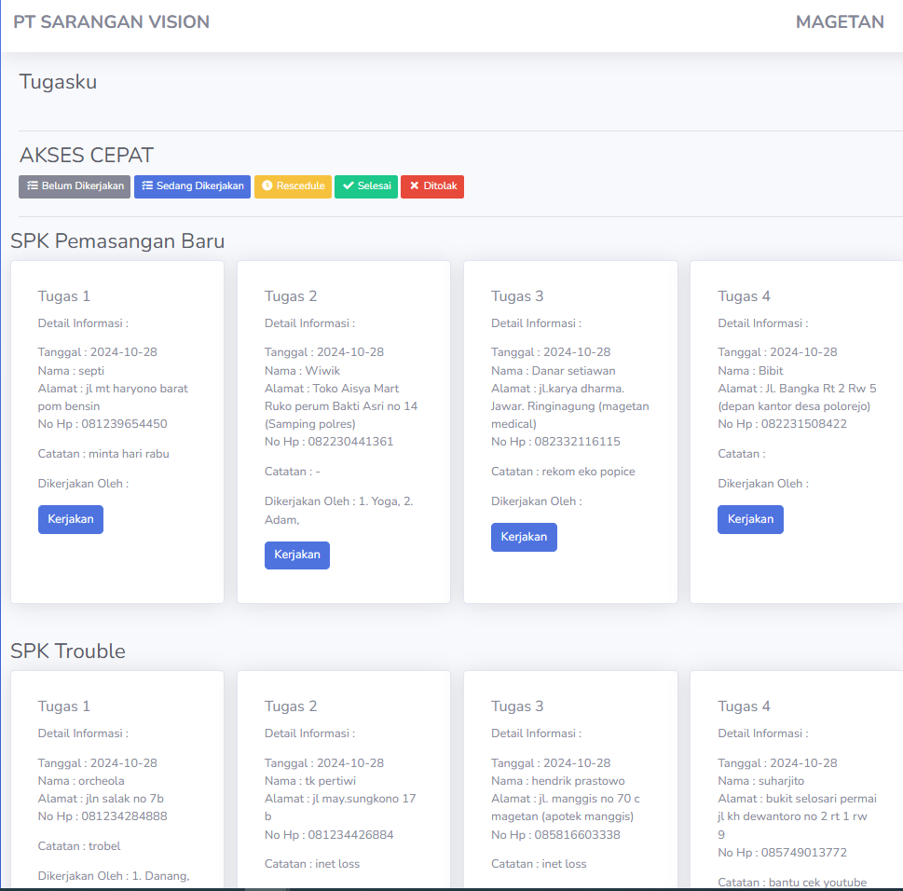Viewport: 903px width, 891px height.
Task: Click note 'rekom eko popice'
Action: (589, 472)
